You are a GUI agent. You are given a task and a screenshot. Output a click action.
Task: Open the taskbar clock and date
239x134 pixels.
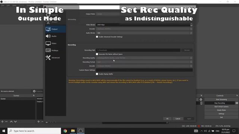(226, 131)
